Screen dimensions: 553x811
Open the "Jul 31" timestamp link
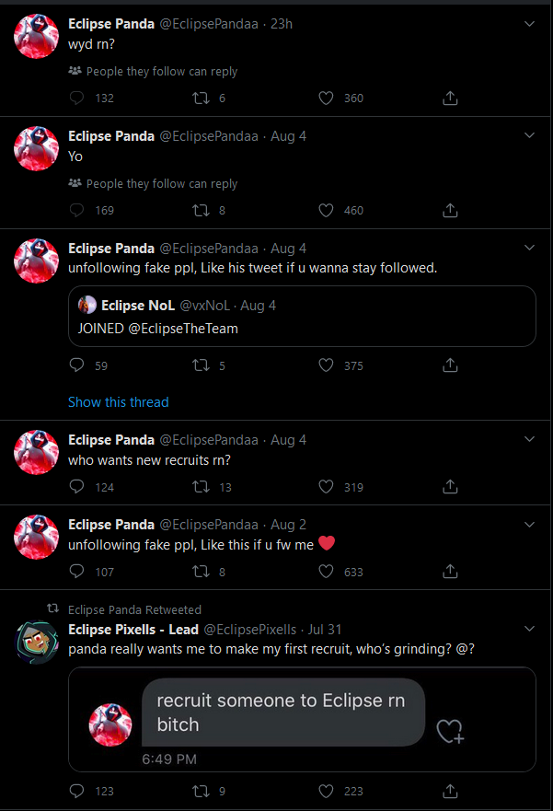(x=324, y=630)
